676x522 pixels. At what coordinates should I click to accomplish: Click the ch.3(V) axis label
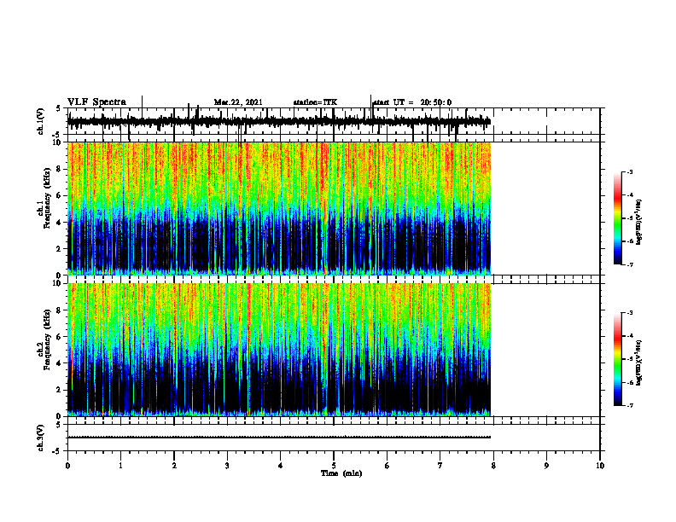tap(40, 438)
